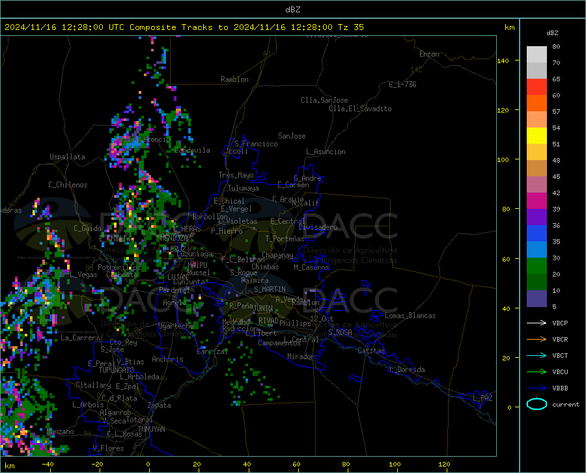Click the '48' value on the dBZ scale
This screenshot has height=473, width=586.
(x=556, y=161)
